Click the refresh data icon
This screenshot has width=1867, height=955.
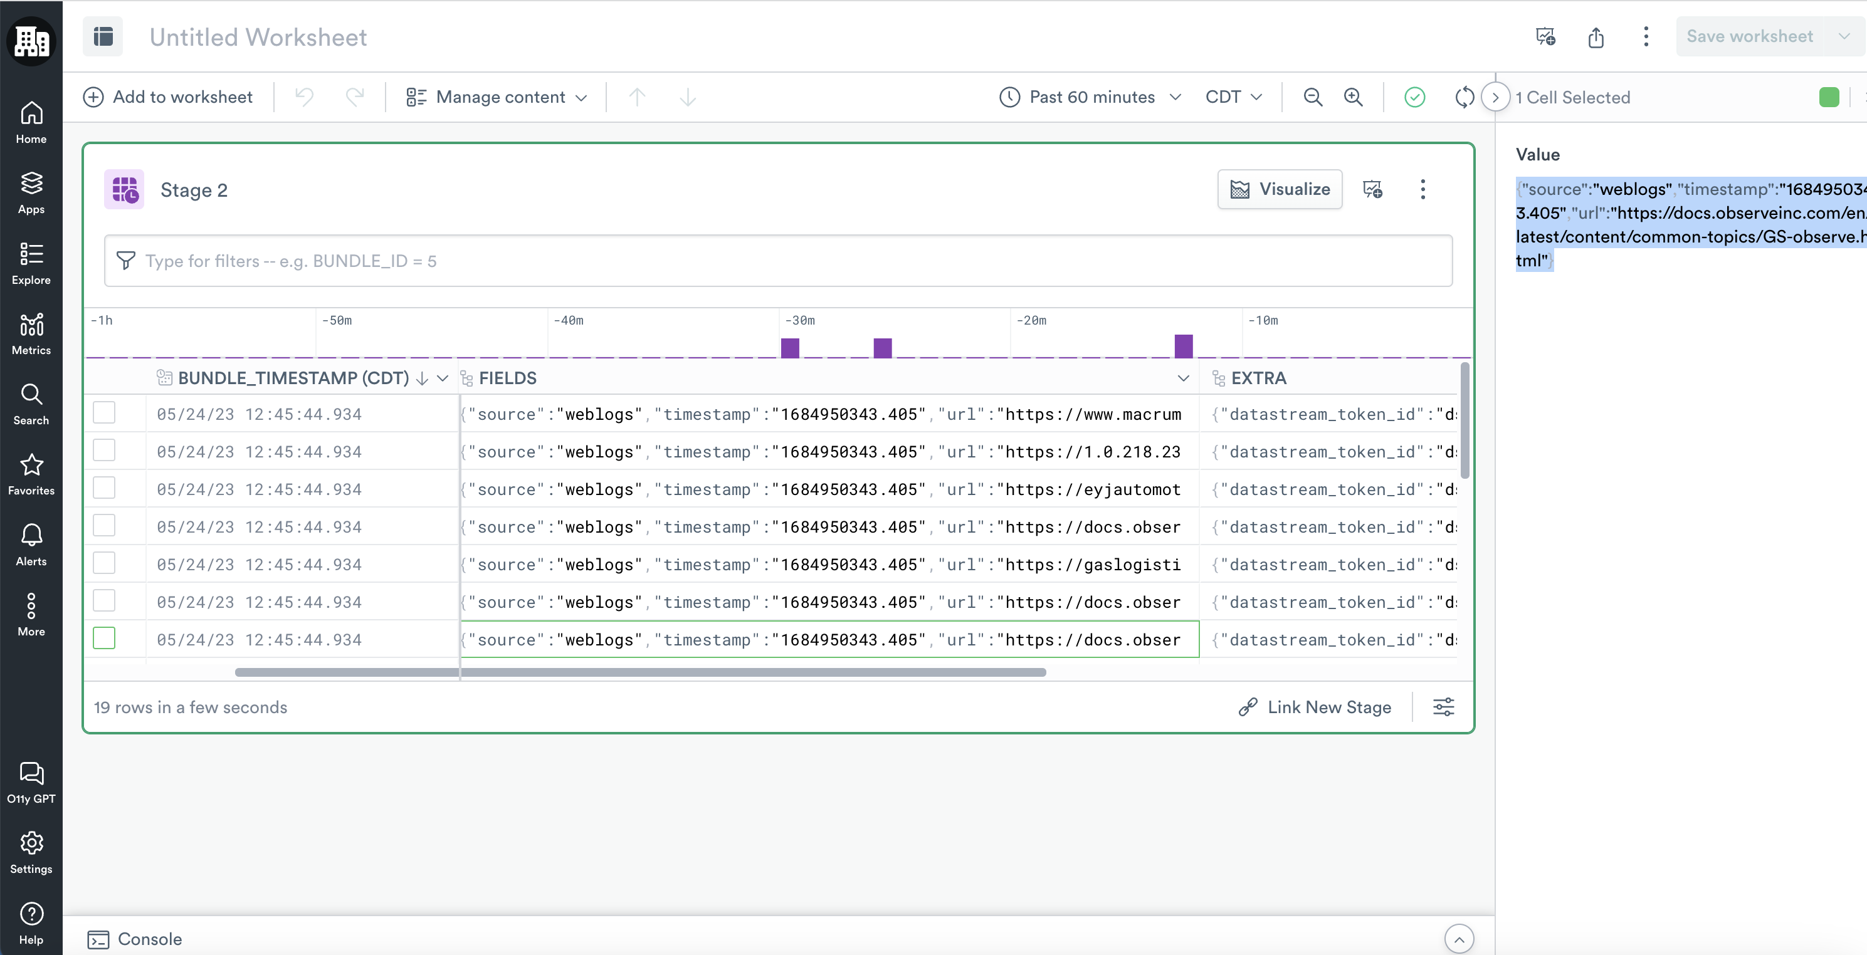(1464, 97)
